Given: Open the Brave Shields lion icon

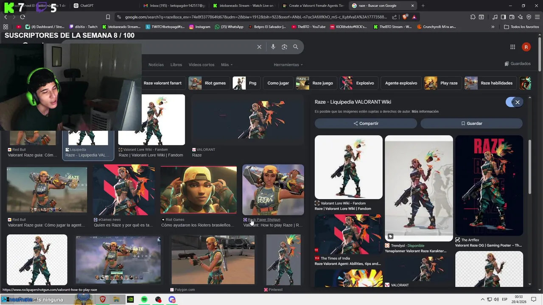Looking at the screenshot, I should click(x=405, y=17).
